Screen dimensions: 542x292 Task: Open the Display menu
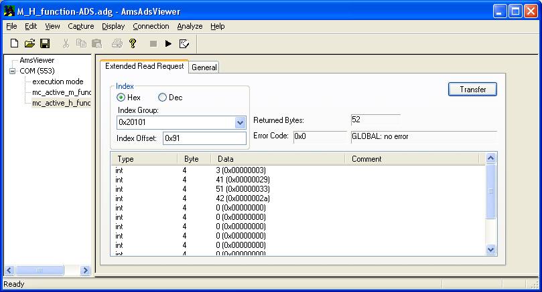[113, 26]
